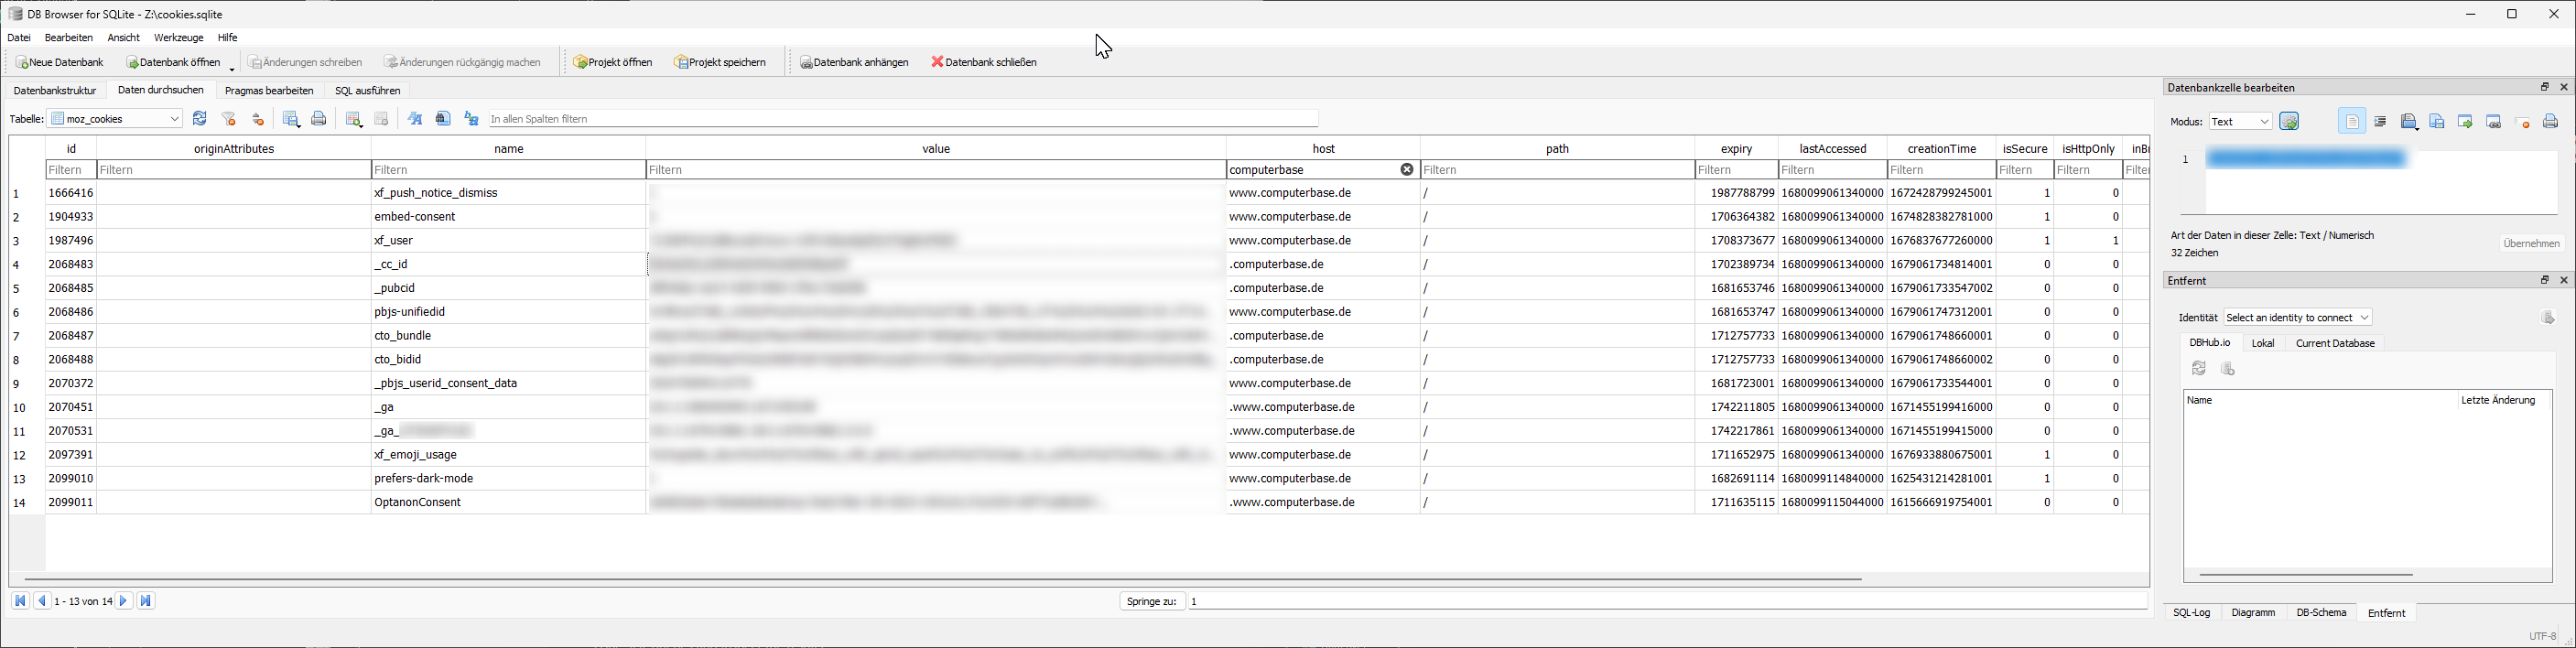The width and height of the screenshot is (2576, 648).
Task: Focus the name column filter field
Action: 508,170
